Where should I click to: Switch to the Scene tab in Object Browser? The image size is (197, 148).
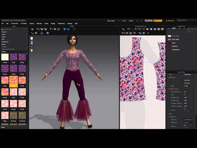click(169, 28)
